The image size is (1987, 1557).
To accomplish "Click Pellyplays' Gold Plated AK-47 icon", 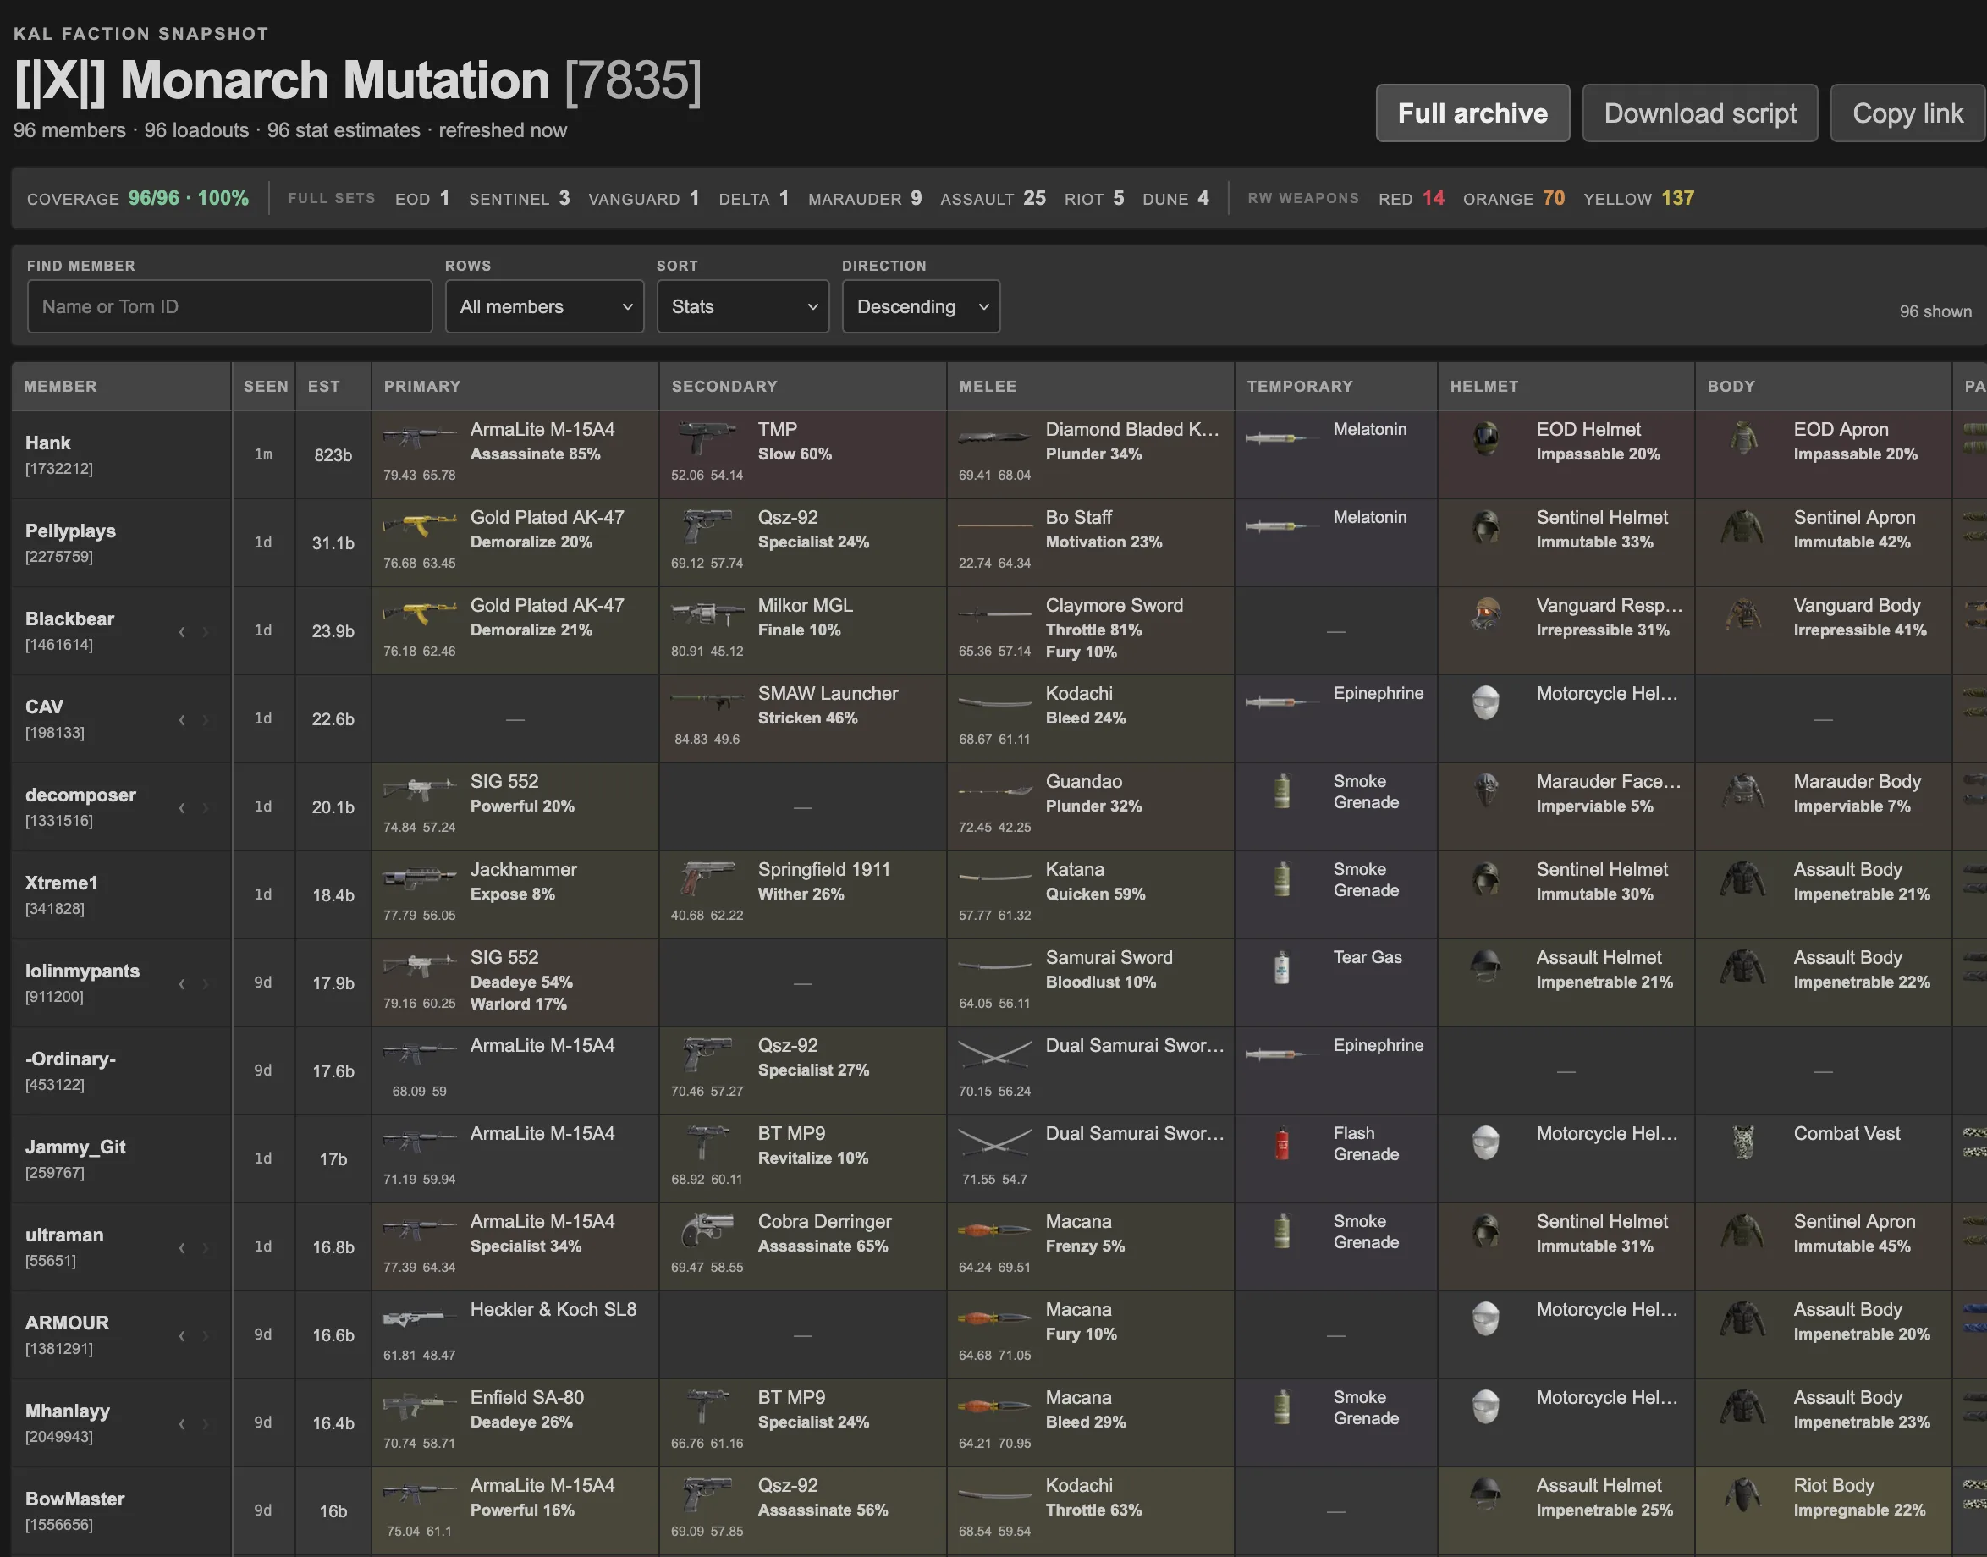I will tap(419, 526).
